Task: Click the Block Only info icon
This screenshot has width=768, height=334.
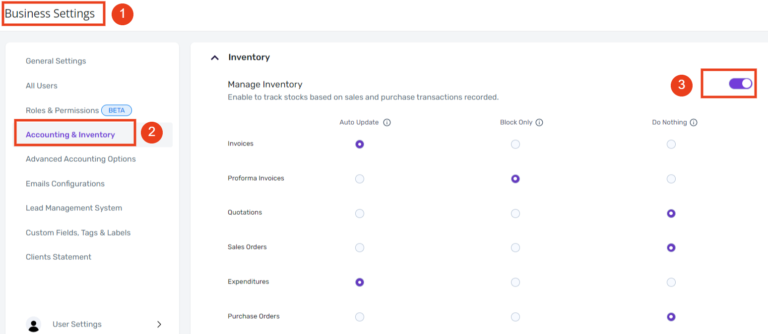Action: tap(539, 123)
